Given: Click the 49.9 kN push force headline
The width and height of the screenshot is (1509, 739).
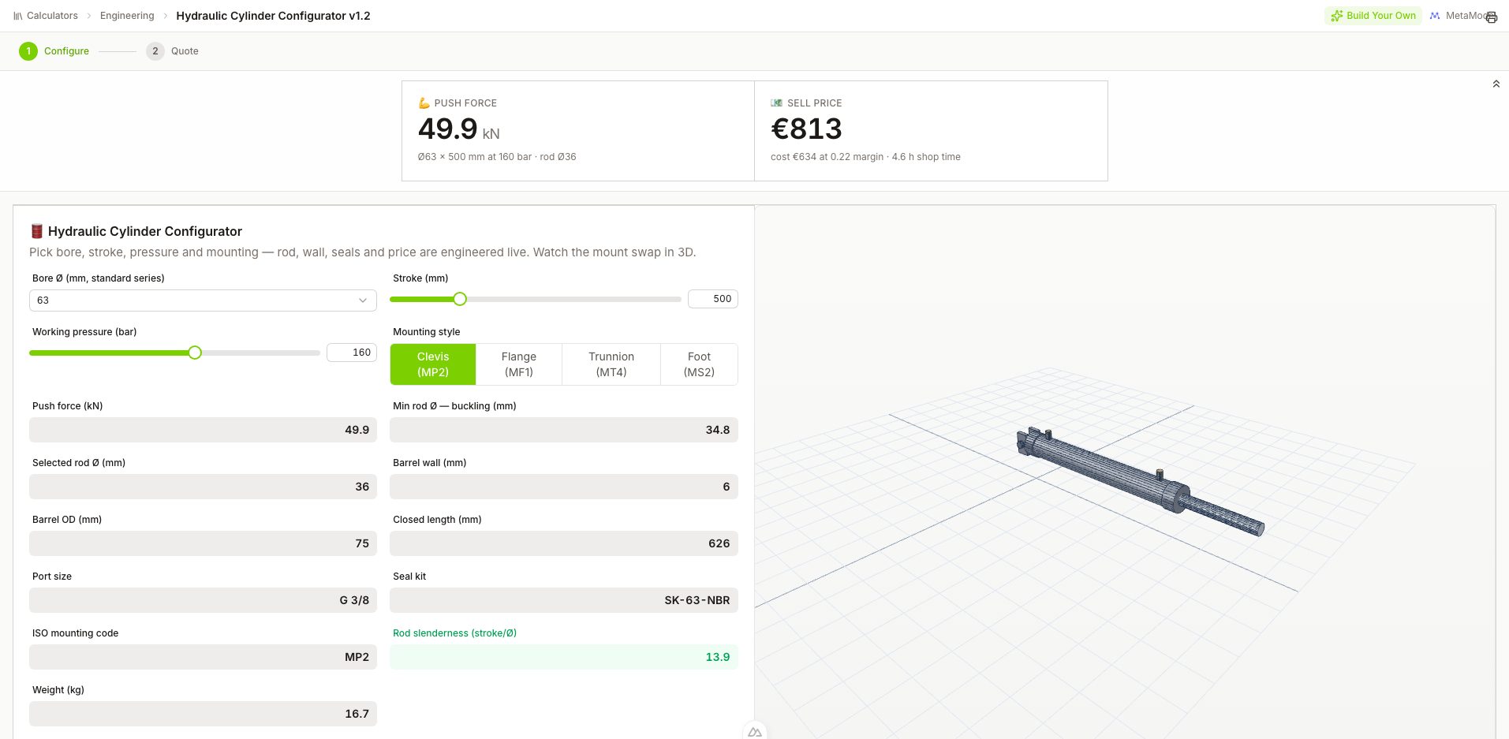Looking at the screenshot, I should 458,129.
